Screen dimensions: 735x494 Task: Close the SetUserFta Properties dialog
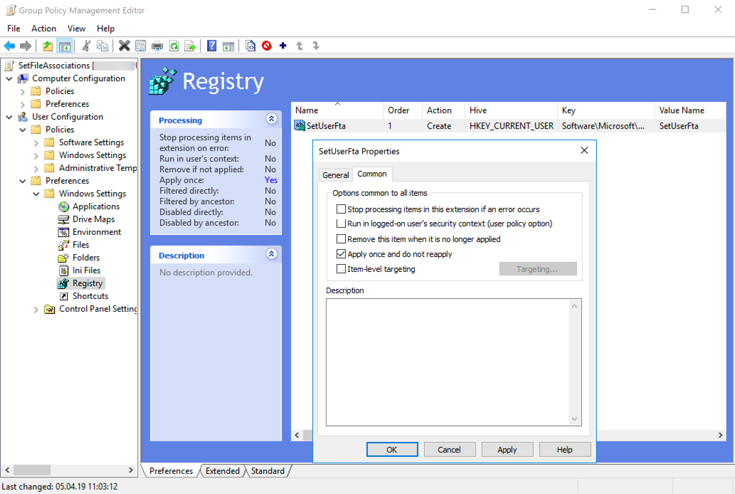click(x=584, y=151)
